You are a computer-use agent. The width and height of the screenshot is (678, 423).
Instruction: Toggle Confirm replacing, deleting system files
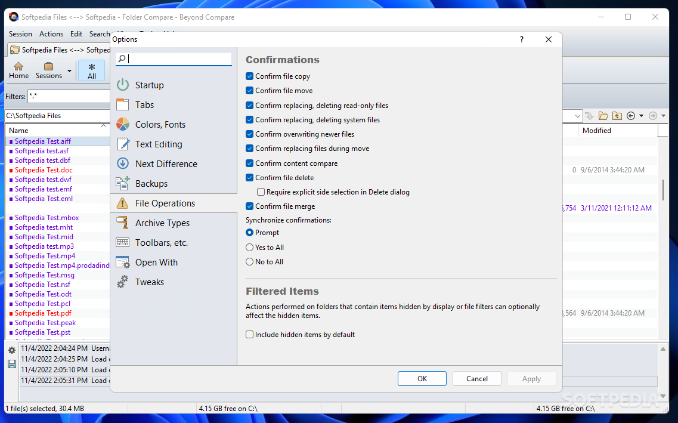[x=249, y=120]
